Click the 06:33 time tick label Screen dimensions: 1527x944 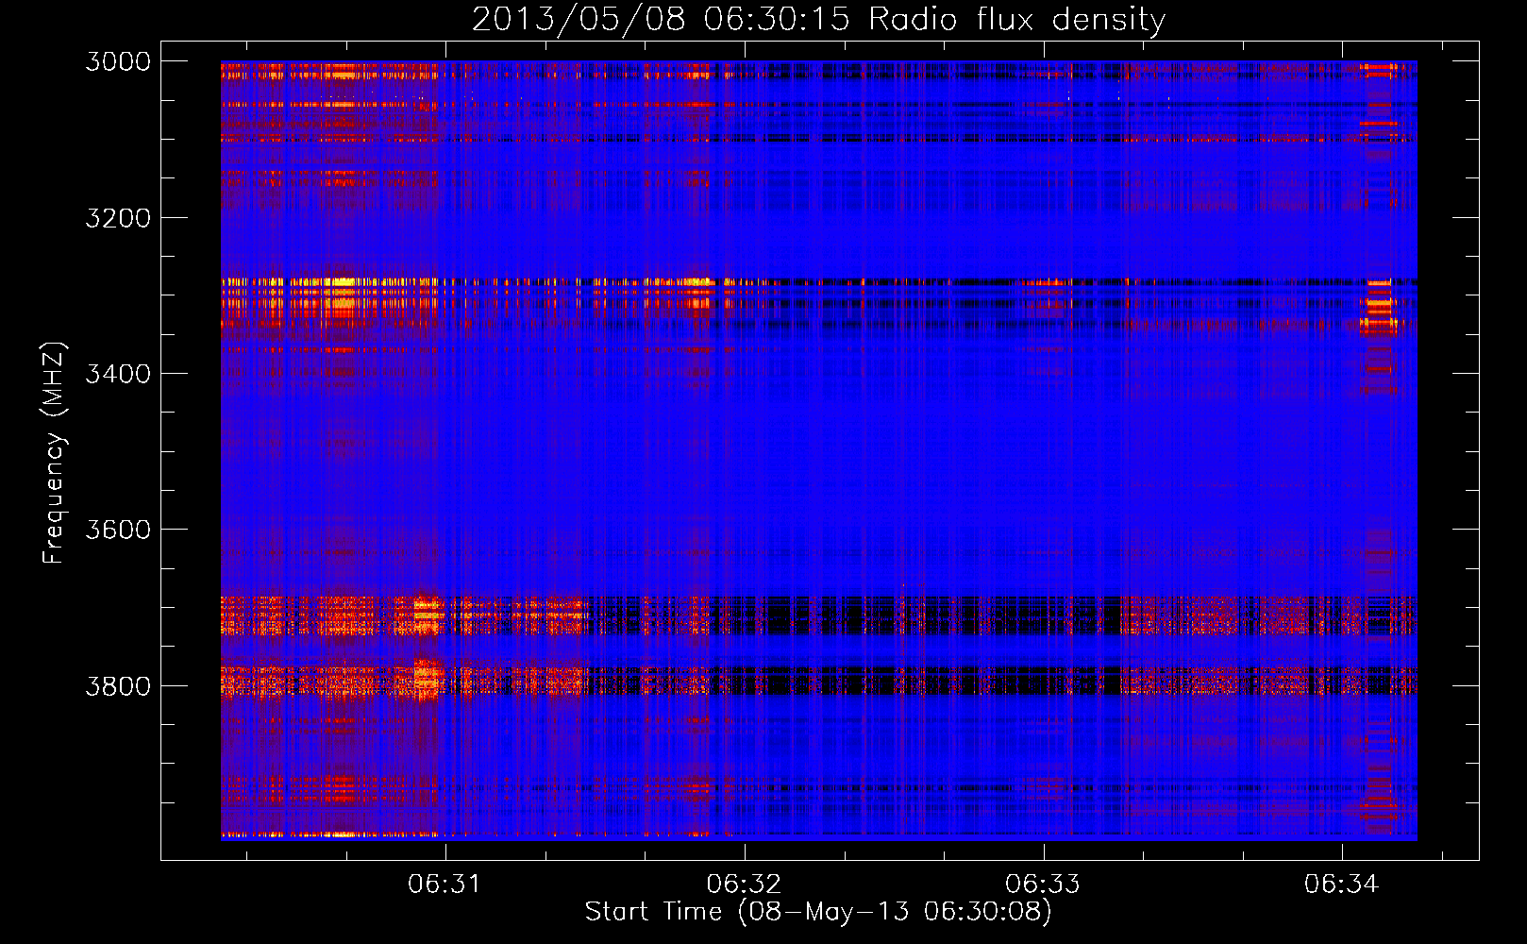coord(1043,884)
